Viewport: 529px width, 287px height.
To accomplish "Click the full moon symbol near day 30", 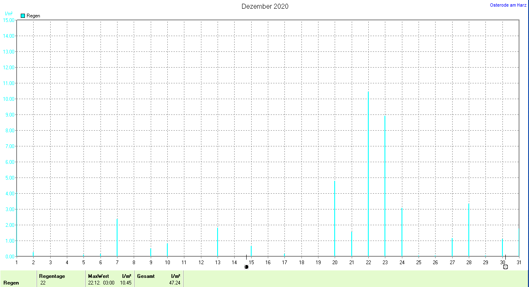I will pyautogui.click(x=505, y=267).
